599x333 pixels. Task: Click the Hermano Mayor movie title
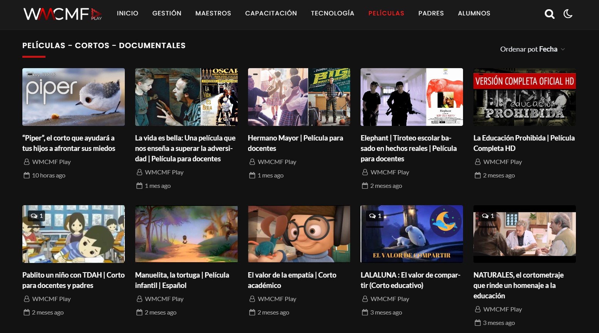[295, 143]
